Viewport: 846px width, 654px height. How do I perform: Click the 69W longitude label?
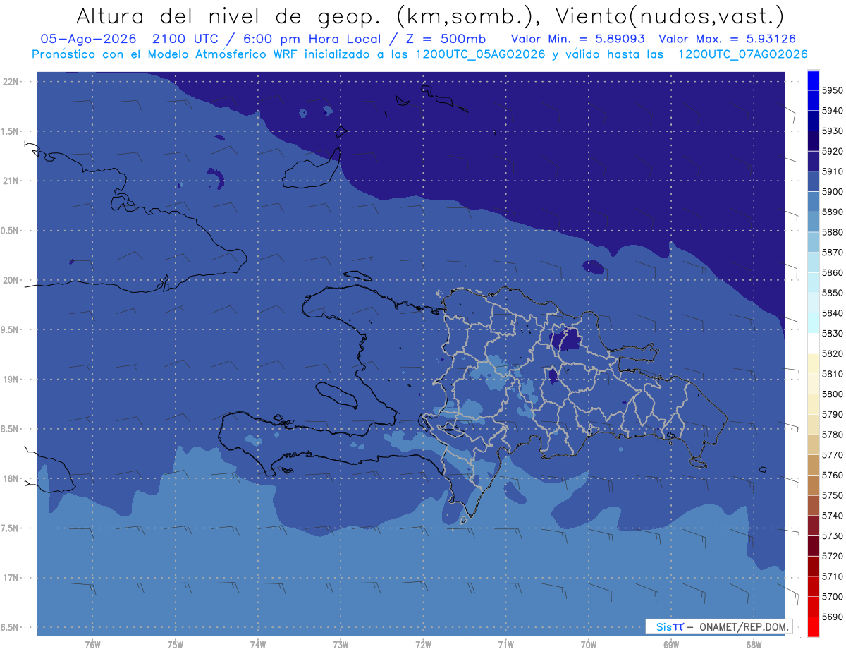coord(671,645)
